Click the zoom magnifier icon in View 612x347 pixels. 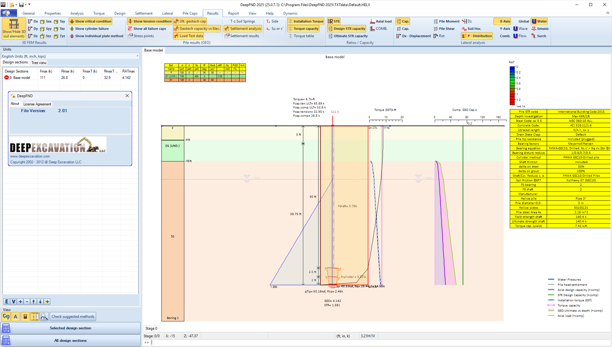click(44, 317)
